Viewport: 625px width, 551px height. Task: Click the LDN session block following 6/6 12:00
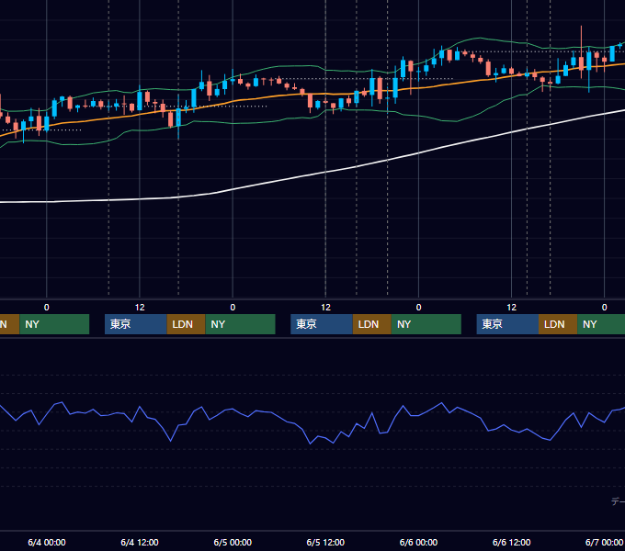(x=558, y=324)
